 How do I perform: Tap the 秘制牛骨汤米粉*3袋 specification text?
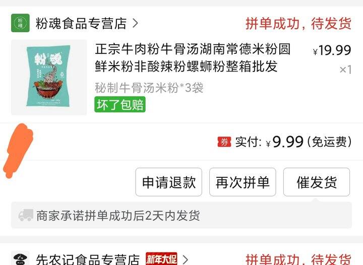149,88
